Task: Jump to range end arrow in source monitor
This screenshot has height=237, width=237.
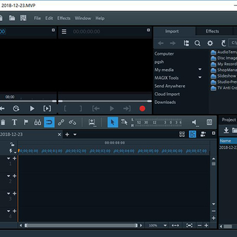Action: click(x=126, y=109)
